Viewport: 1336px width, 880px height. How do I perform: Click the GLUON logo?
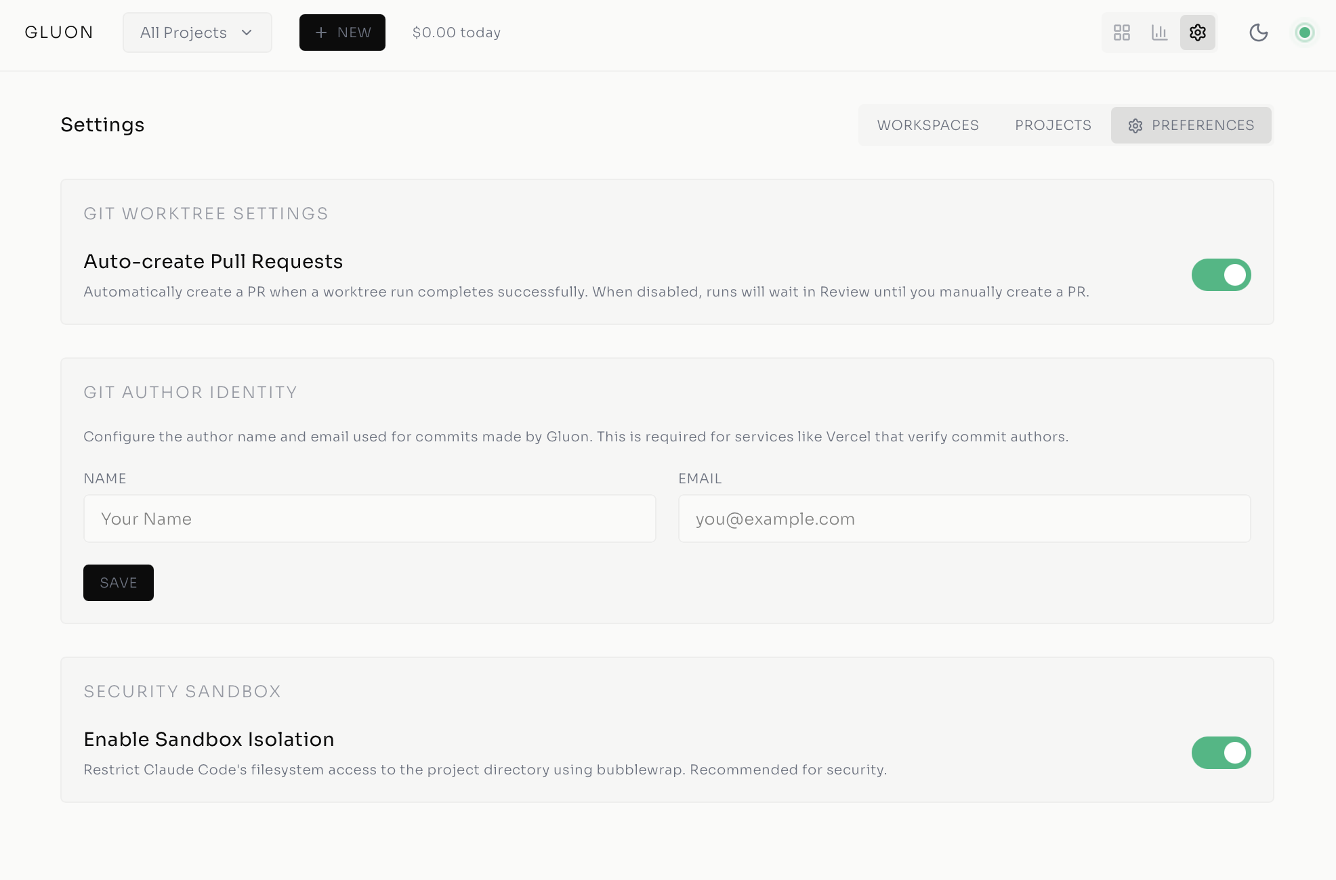pos(59,32)
